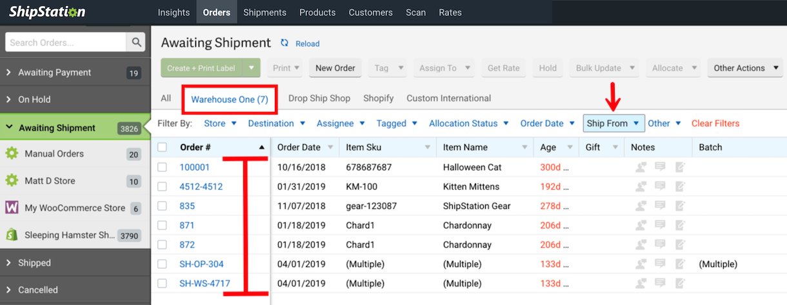Expand the Awaiting Payment sidebar section
787x305 pixels.
(9, 73)
